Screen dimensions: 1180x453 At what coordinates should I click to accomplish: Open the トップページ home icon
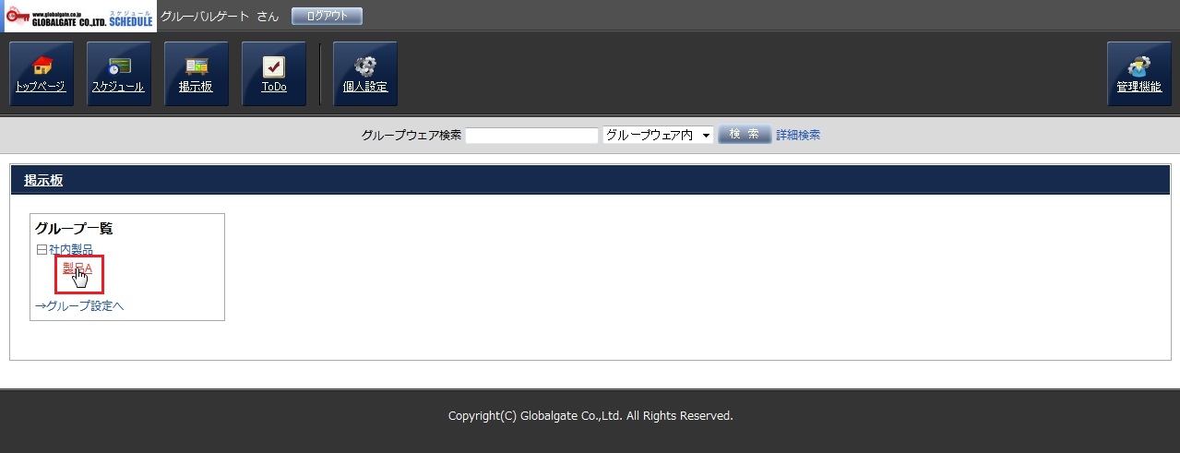(x=41, y=74)
